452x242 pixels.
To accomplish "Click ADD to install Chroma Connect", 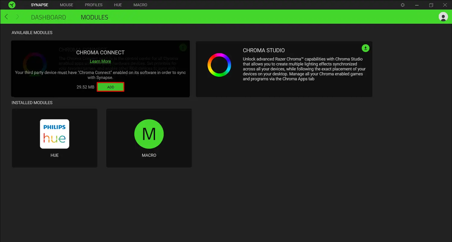I will [x=110, y=87].
